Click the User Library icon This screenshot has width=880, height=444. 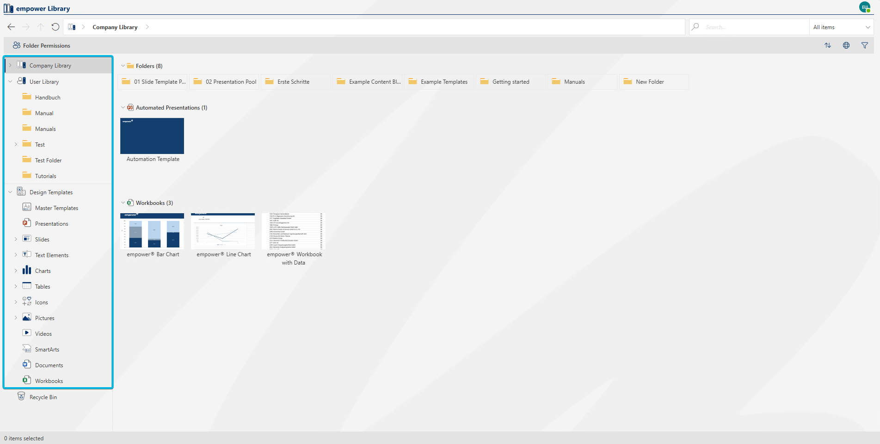tap(21, 81)
